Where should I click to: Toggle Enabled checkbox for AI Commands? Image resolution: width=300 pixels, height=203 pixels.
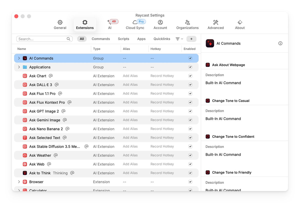[190, 58]
